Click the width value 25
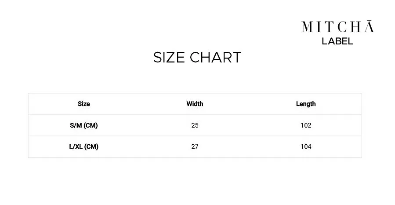This screenshot has height=205, width=395. click(x=195, y=125)
